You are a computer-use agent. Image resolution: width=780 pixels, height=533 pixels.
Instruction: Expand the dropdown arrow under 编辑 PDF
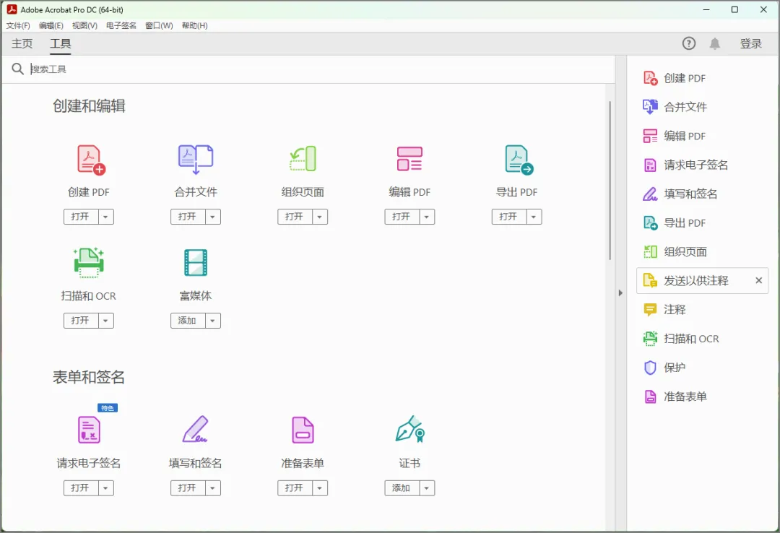pos(426,217)
